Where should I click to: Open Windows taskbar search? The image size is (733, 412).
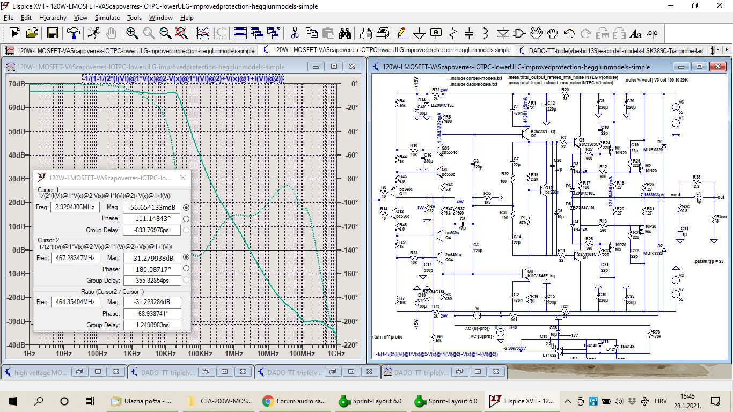39,401
